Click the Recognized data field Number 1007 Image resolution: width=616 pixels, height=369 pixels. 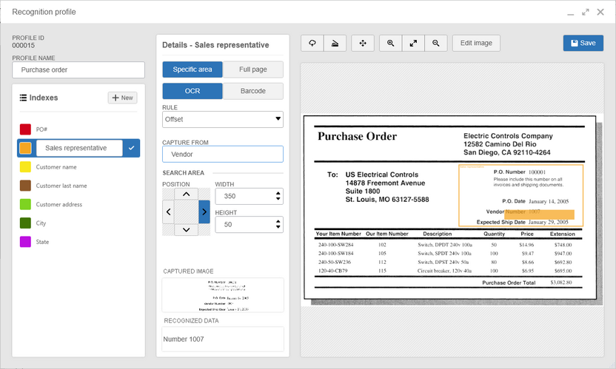pyautogui.click(x=223, y=339)
